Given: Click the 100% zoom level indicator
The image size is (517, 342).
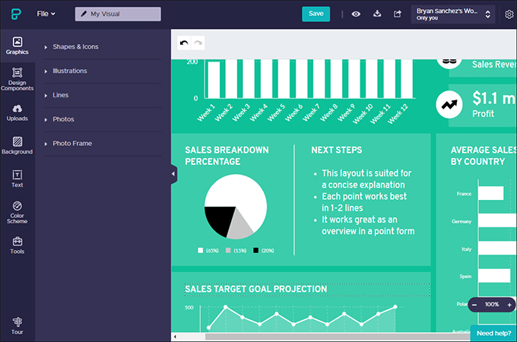Looking at the screenshot, I should 492,305.
